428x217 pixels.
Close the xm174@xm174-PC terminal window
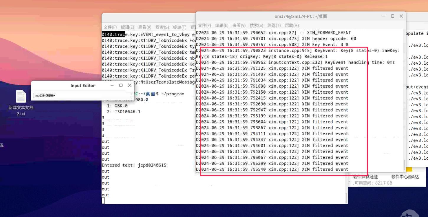401,16
